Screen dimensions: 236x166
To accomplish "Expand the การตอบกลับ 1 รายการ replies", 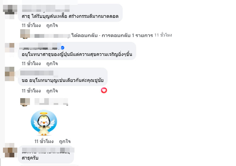I will [127, 35].
